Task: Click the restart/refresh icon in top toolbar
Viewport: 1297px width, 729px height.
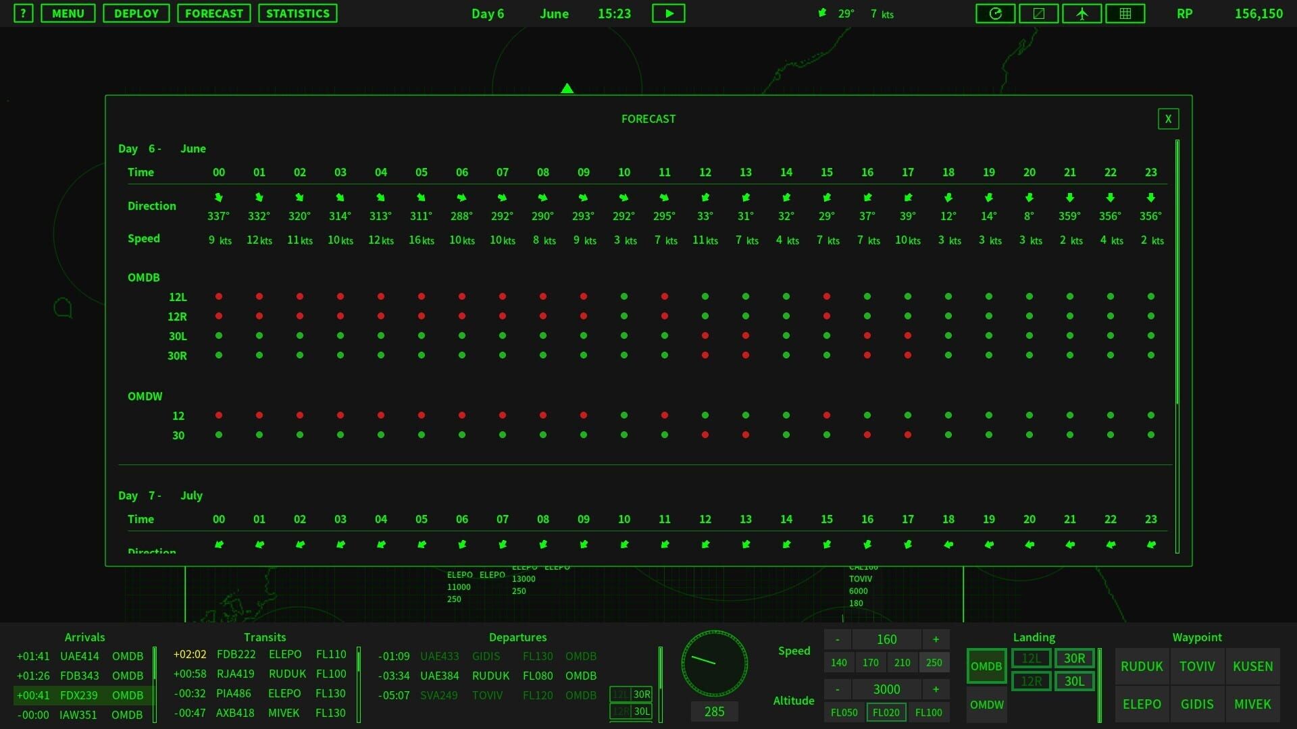Action: (995, 13)
